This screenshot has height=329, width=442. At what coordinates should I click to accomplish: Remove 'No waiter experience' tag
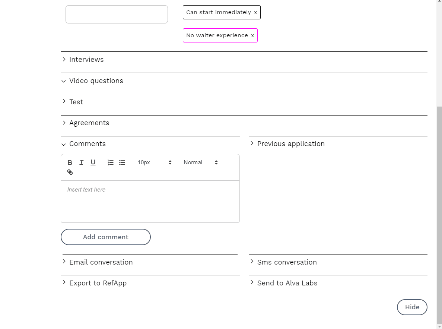[252, 35]
